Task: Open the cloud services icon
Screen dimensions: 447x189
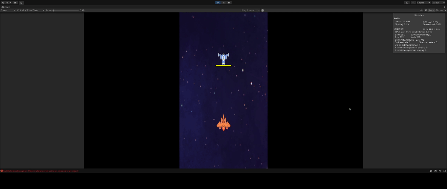Action: pyautogui.click(x=15, y=3)
